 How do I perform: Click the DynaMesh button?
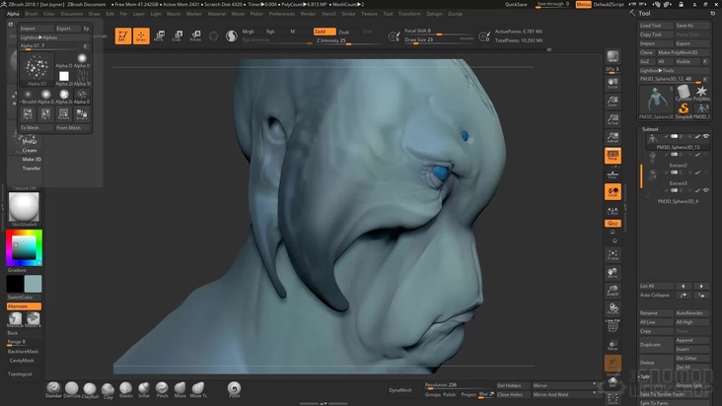click(400, 391)
